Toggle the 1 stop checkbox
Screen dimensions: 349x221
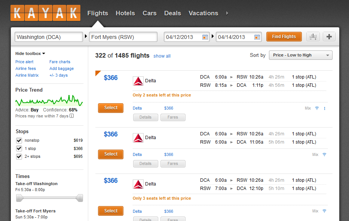(19, 148)
